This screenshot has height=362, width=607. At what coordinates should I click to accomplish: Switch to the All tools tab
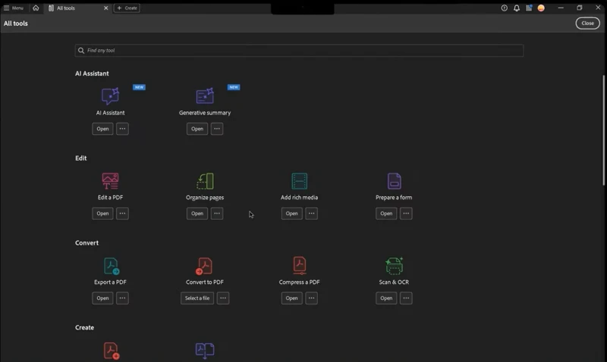[66, 8]
